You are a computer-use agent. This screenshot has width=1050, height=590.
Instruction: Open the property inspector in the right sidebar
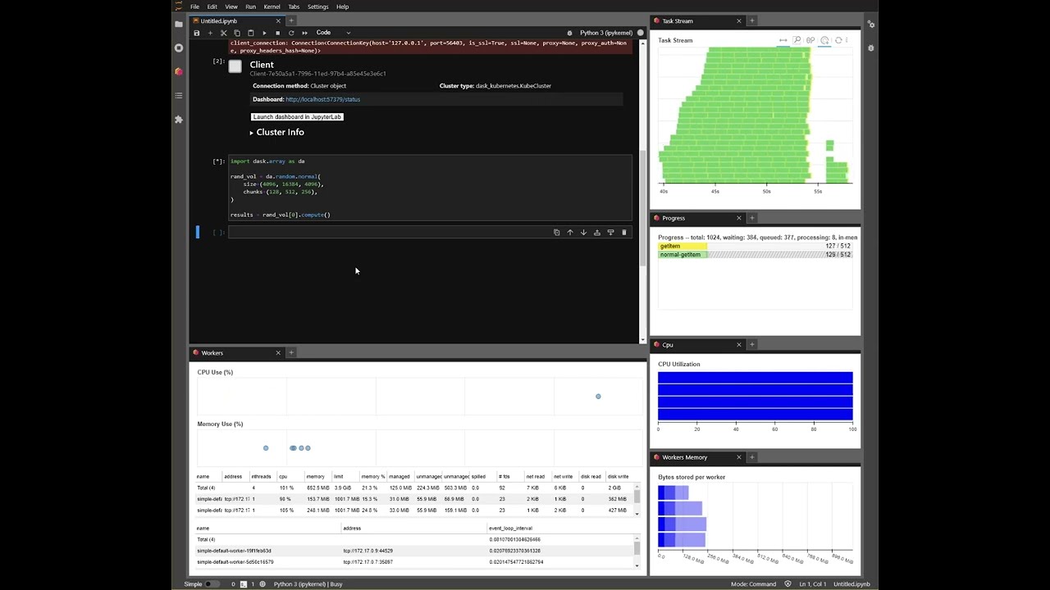[871, 25]
